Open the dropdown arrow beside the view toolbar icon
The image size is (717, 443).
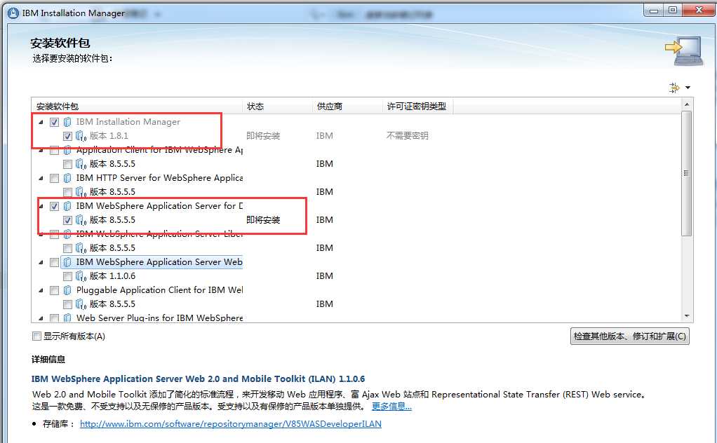click(688, 88)
